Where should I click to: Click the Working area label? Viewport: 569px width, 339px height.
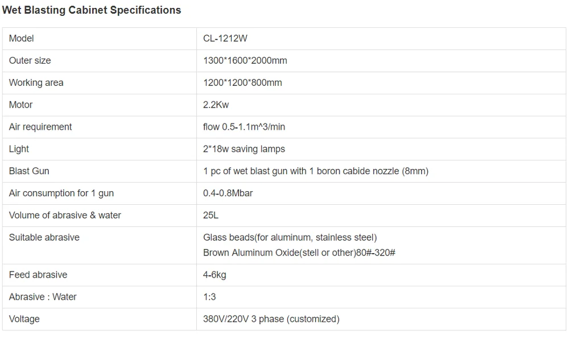(36, 82)
